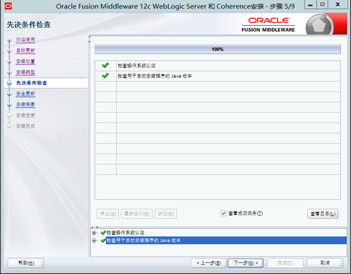Maximize the installer window
This screenshot has height=274, width=351.
pyautogui.click(x=322, y=4)
